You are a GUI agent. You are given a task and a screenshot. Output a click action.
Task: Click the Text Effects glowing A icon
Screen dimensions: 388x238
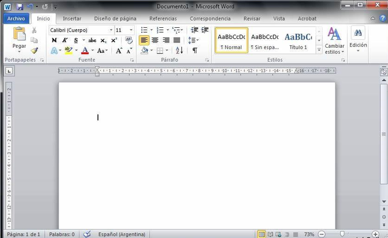coord(54,51)
